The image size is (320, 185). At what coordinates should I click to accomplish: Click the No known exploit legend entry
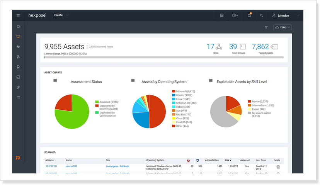click(259, 114)
